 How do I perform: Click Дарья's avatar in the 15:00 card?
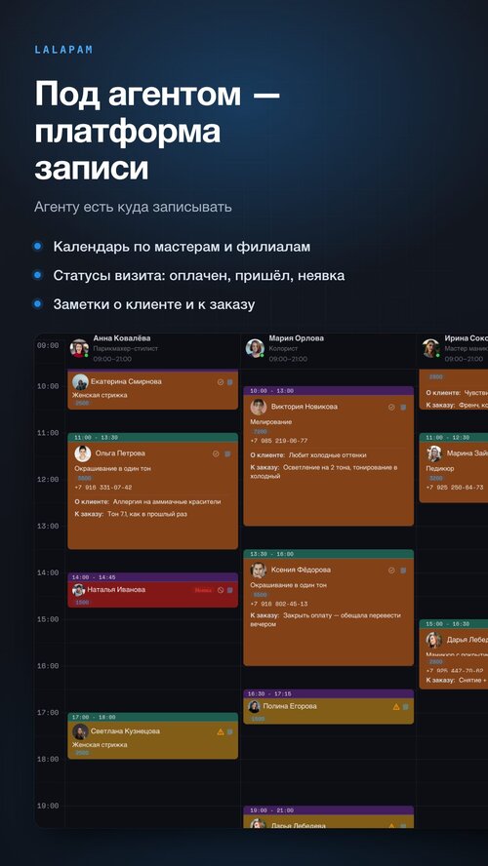[434, 640]
